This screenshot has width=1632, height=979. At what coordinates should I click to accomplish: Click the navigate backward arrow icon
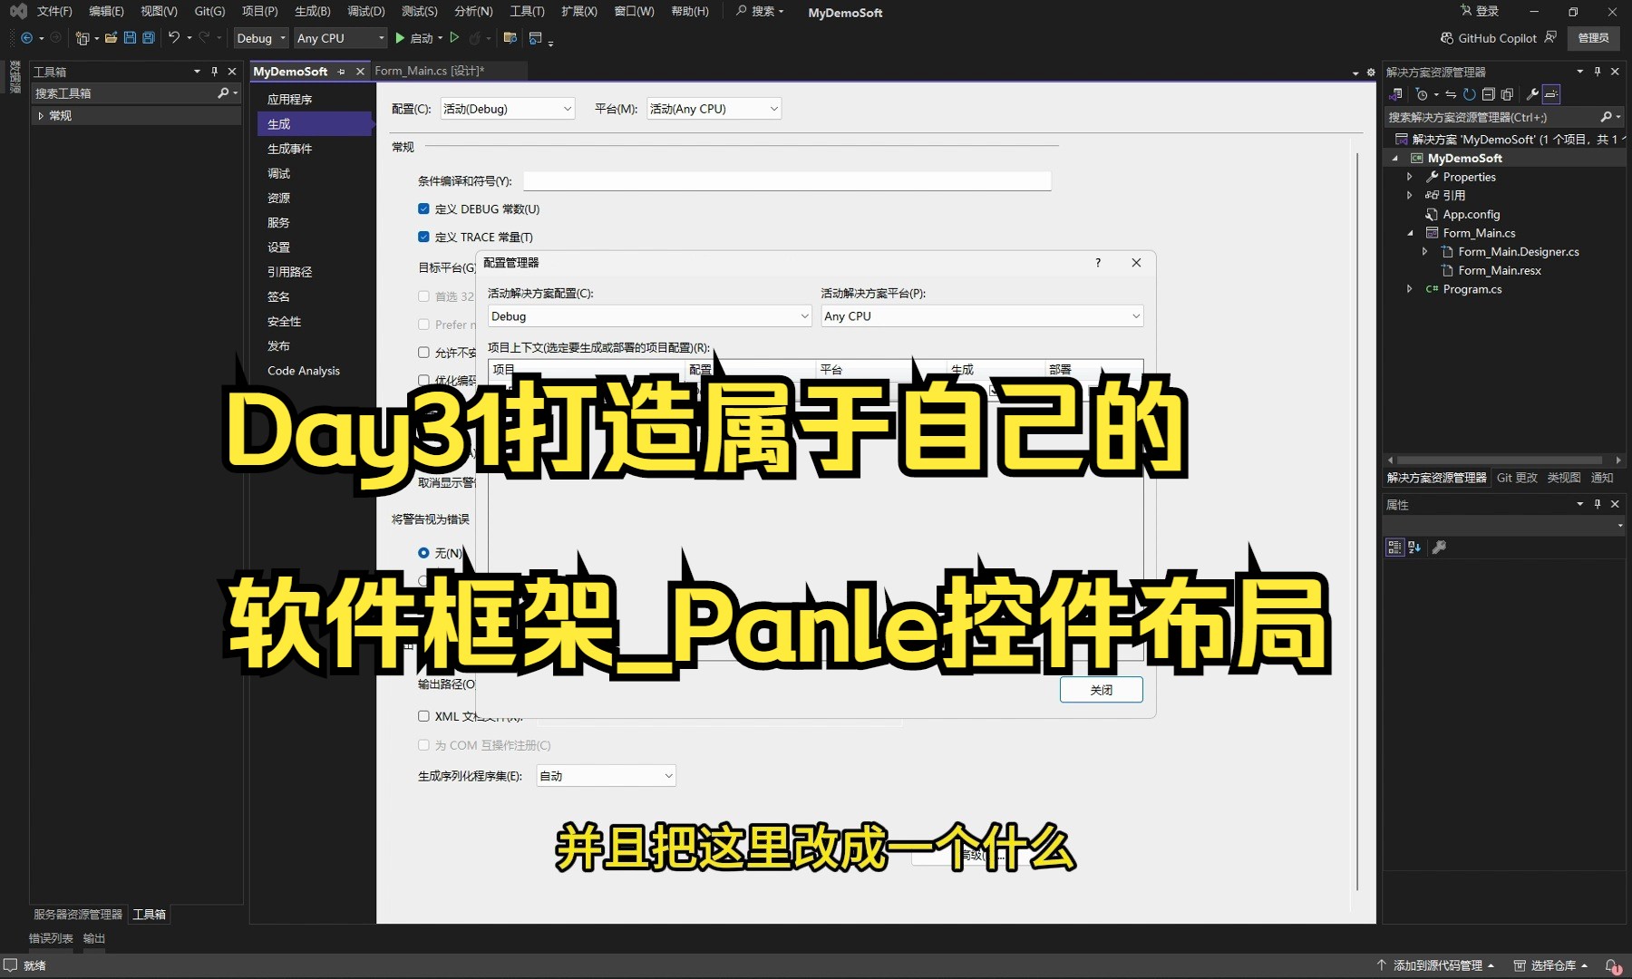tap(26, 38)
